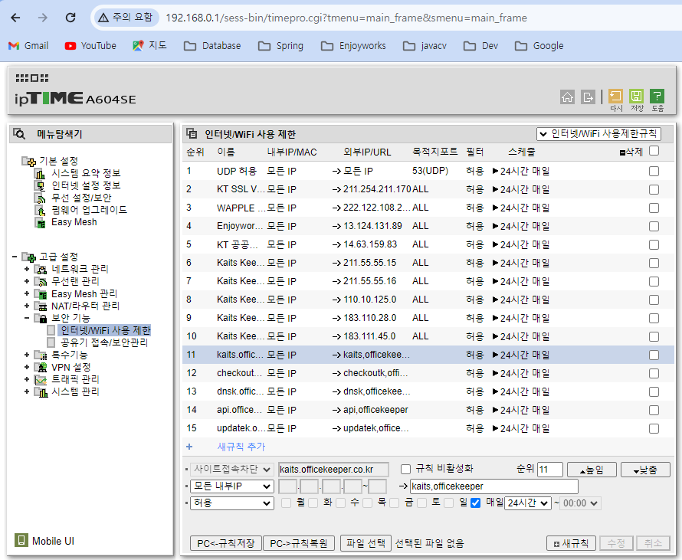Click the 인터넷/WiFi 사용 제한 panel icon
This screenshot has width=682, height=560.
(192, 133)
